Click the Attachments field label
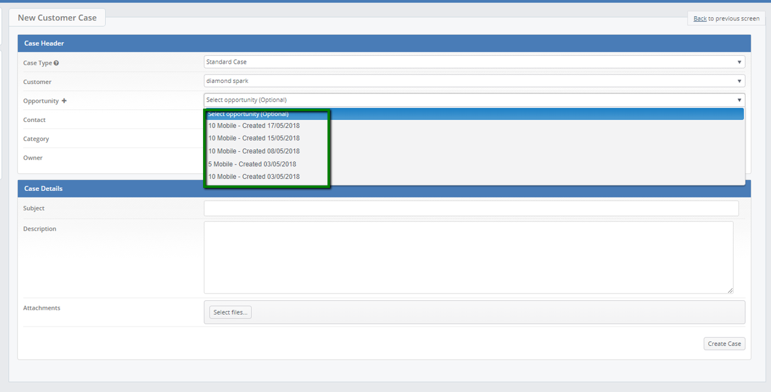This screenshot has height=392, width=771. pyautogui.click(x=41, y=308)
